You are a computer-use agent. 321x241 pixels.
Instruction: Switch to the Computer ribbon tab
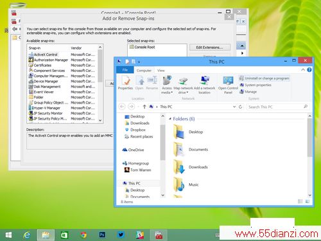tap(144, 70)
